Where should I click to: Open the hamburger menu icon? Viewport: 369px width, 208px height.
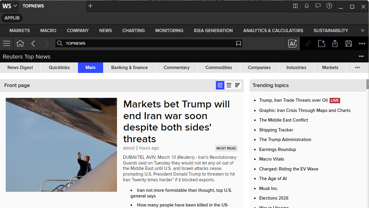[7, 44]
